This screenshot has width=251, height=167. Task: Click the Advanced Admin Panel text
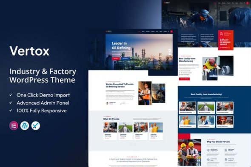[43, 103]
